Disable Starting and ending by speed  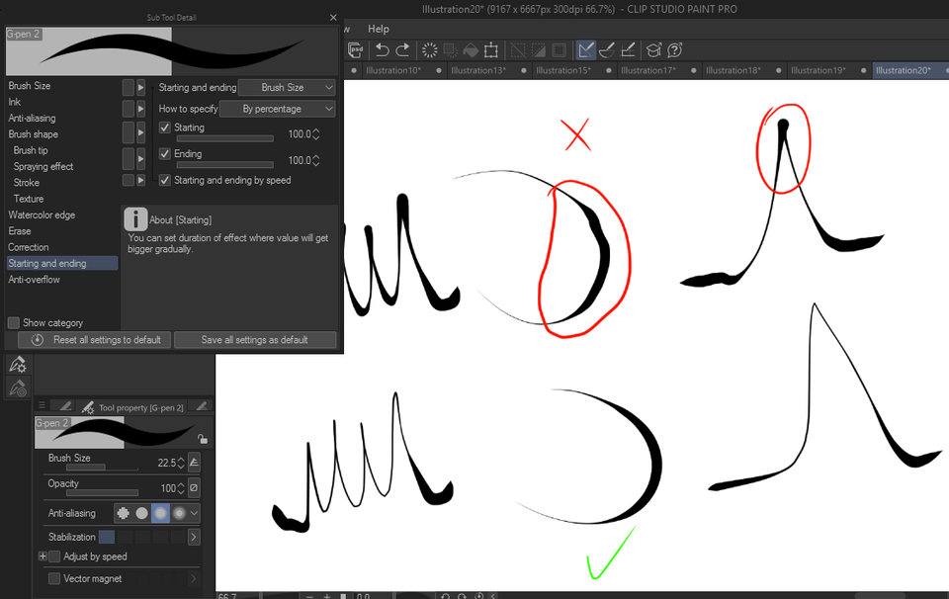165,180
